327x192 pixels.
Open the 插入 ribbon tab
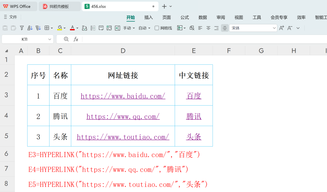pos(148,17)
